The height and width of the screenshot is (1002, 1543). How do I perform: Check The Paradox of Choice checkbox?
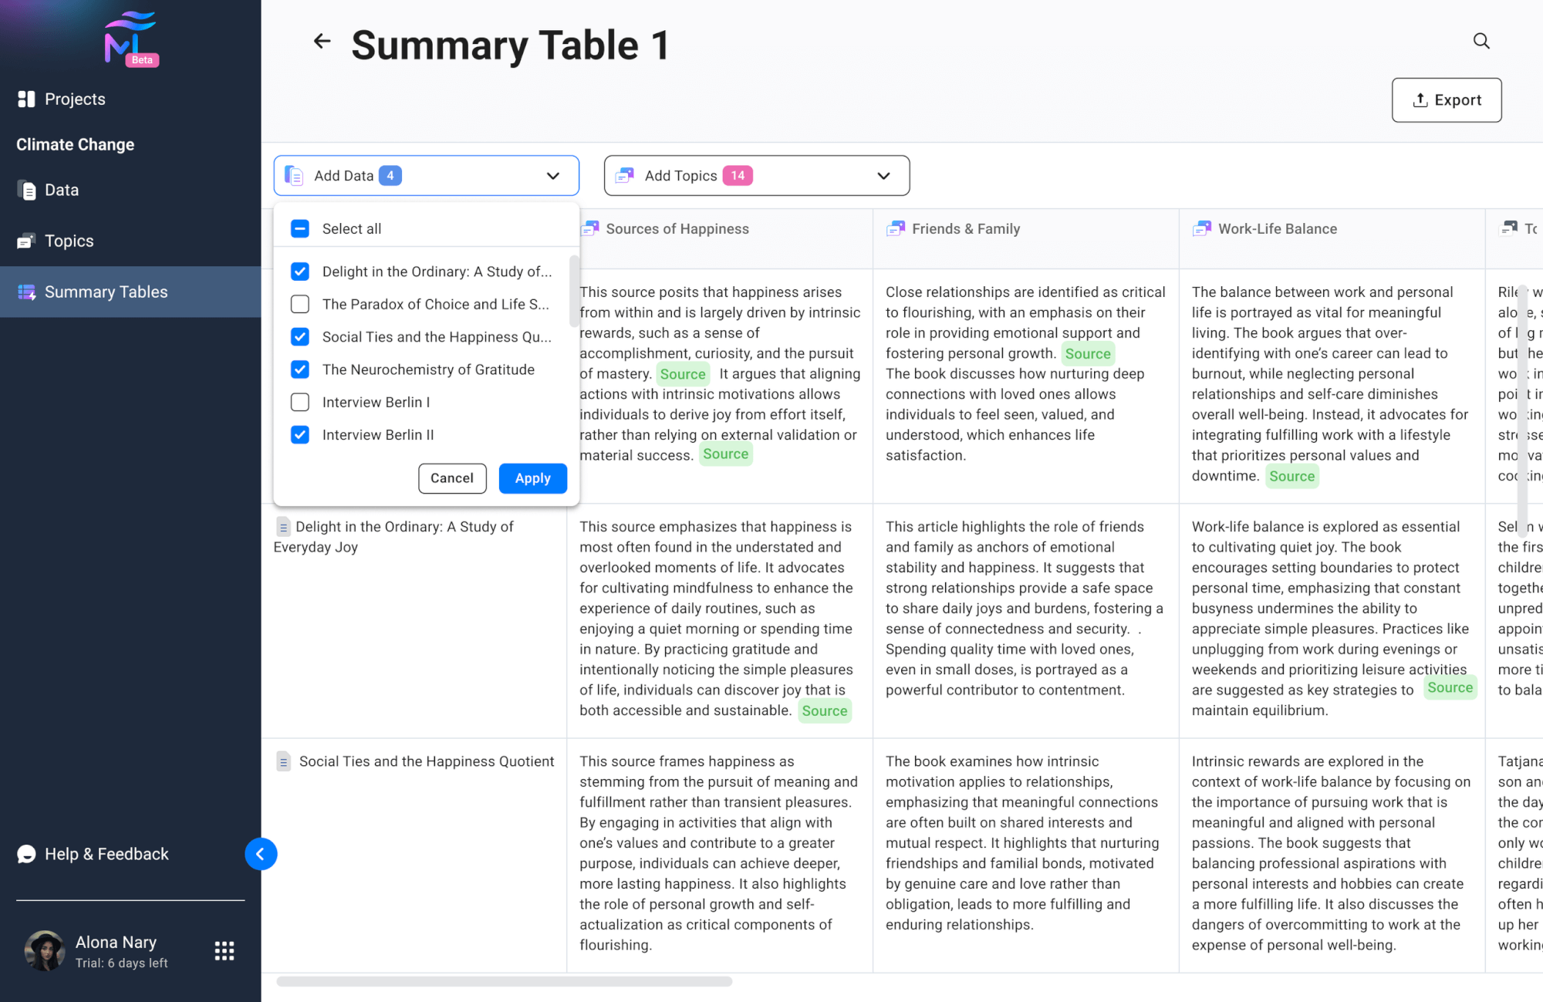pyautogui.click(x=300, y=304)
